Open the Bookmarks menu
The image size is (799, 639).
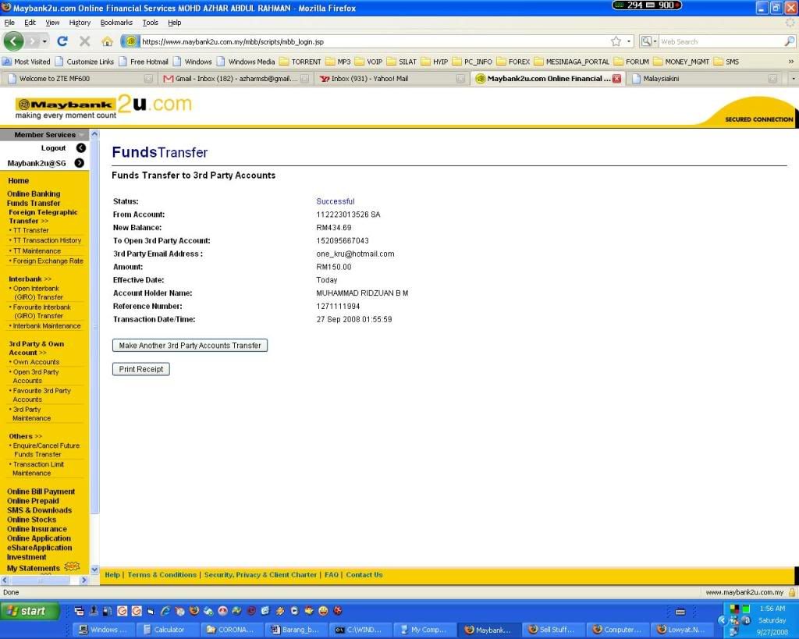click(x=116, y=23)
